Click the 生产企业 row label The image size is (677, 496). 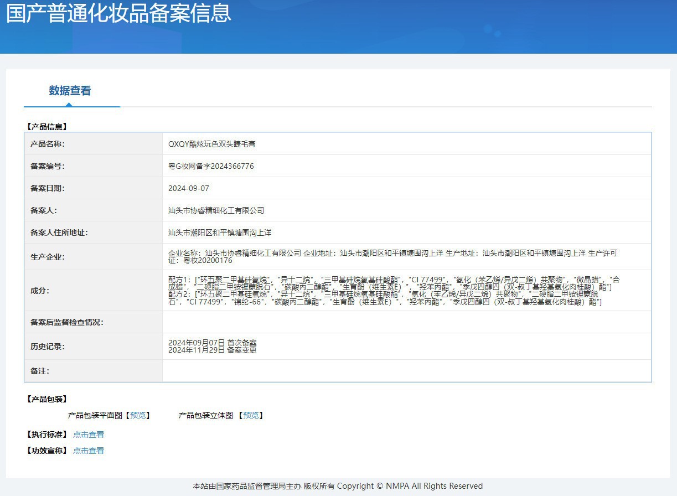click(x=48, y=257)
